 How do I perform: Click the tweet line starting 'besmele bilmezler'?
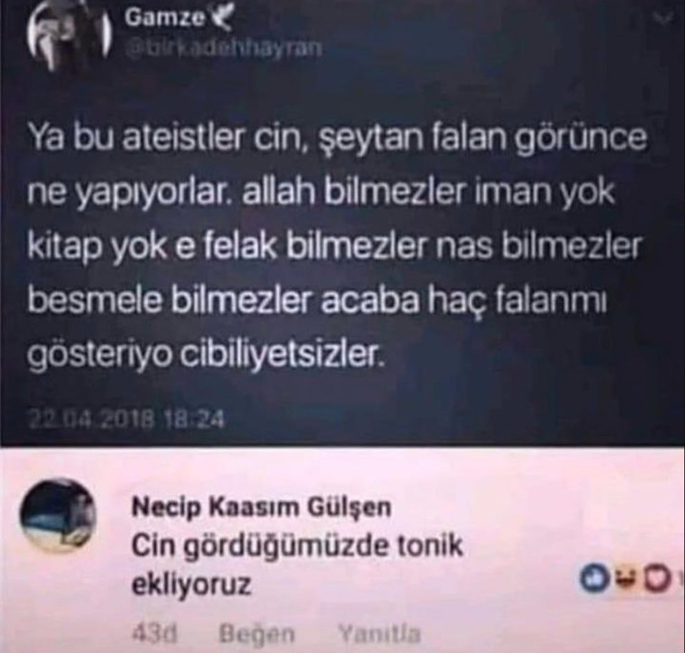coord(318,300)
